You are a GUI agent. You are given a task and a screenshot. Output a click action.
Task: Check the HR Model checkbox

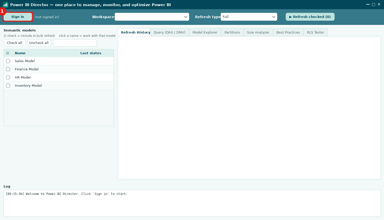[8, 78]
